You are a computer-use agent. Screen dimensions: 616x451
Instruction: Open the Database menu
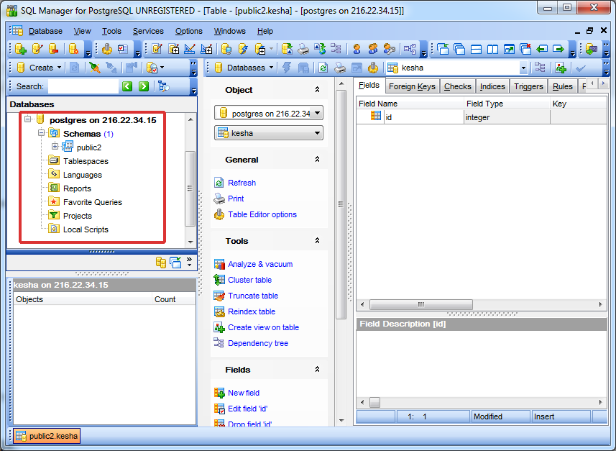coord(45,31)
